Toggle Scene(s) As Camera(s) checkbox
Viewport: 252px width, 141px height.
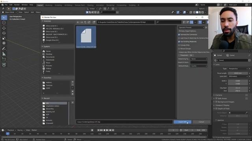point(179,34)
